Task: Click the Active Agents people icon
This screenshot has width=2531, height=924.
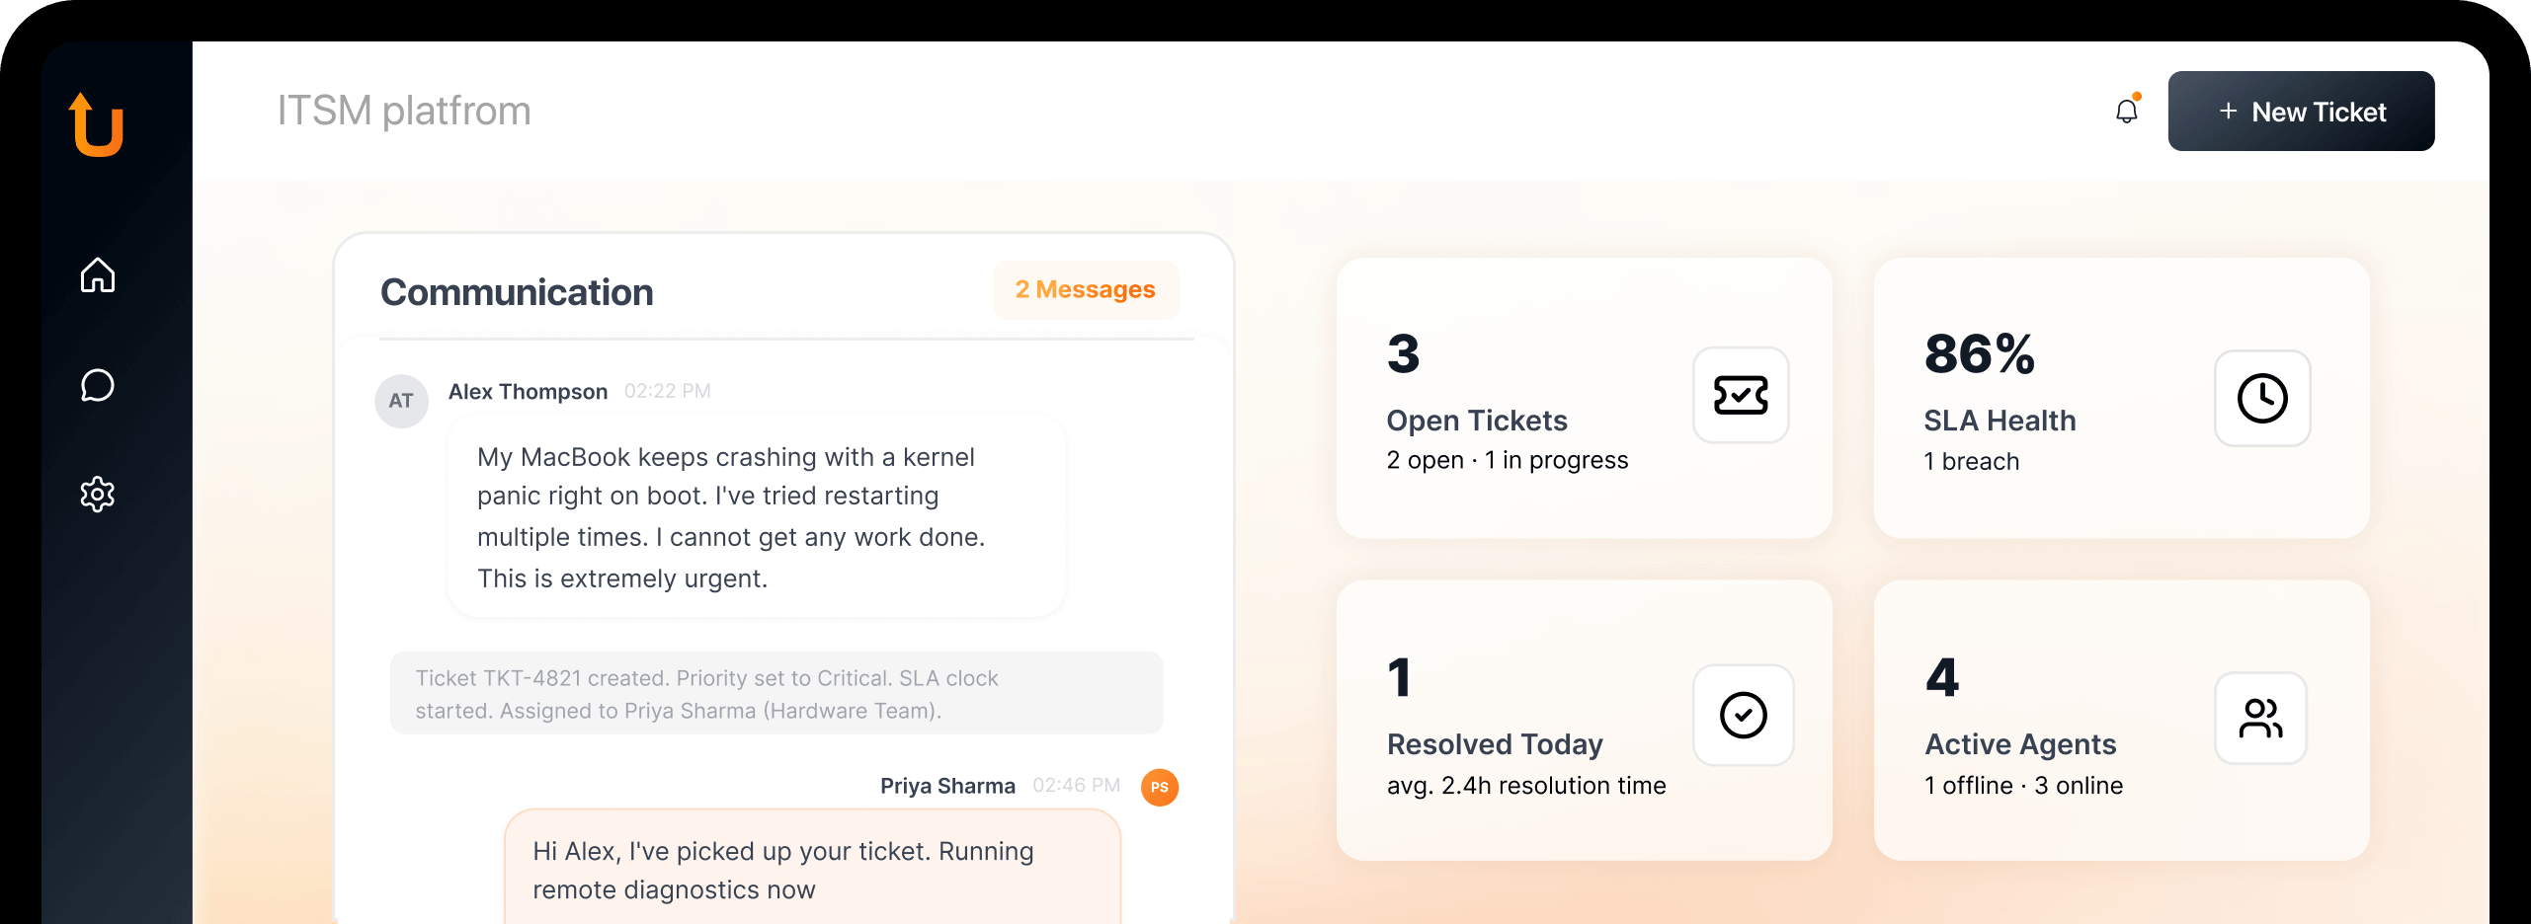Action: click(x=2260, y=718)
